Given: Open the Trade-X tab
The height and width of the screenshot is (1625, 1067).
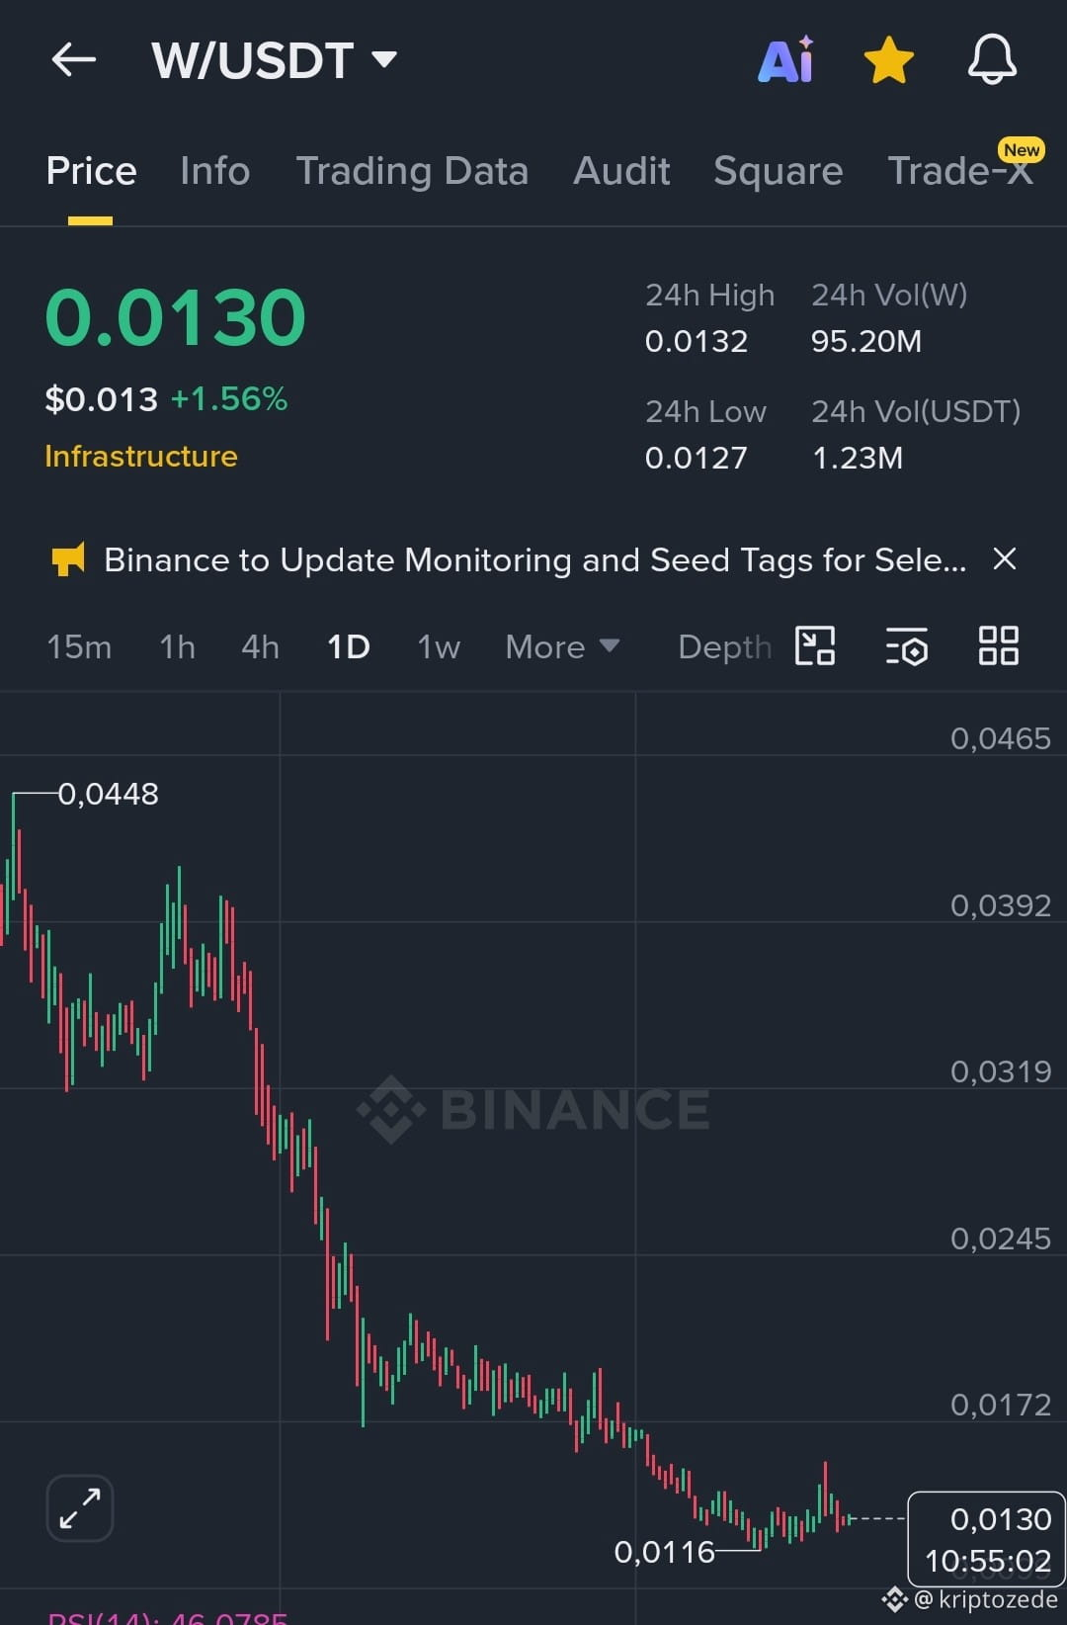Looking at the screenshot, I should [960, 171].
